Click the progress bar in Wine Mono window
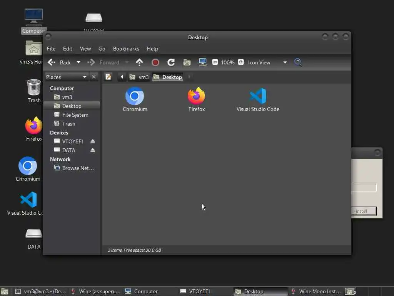Screen dimensions: 394x296 pos(364,187)
